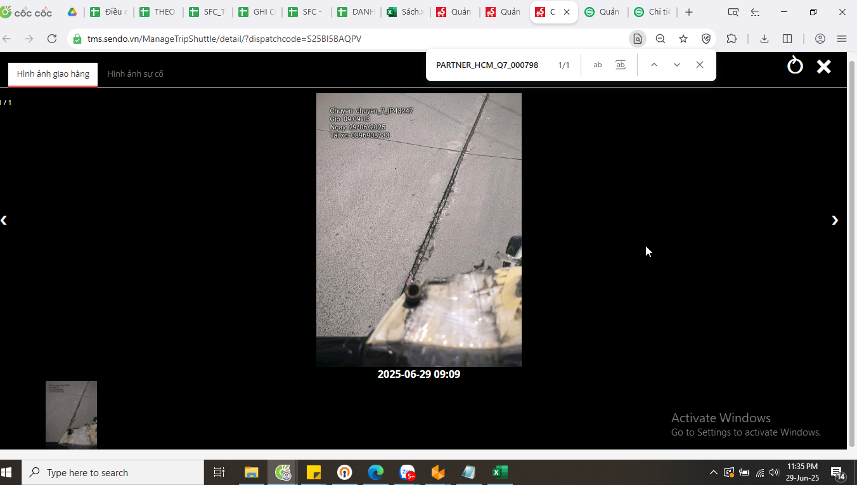Open Sticky Notes from the taskbar

pos(314,472)
